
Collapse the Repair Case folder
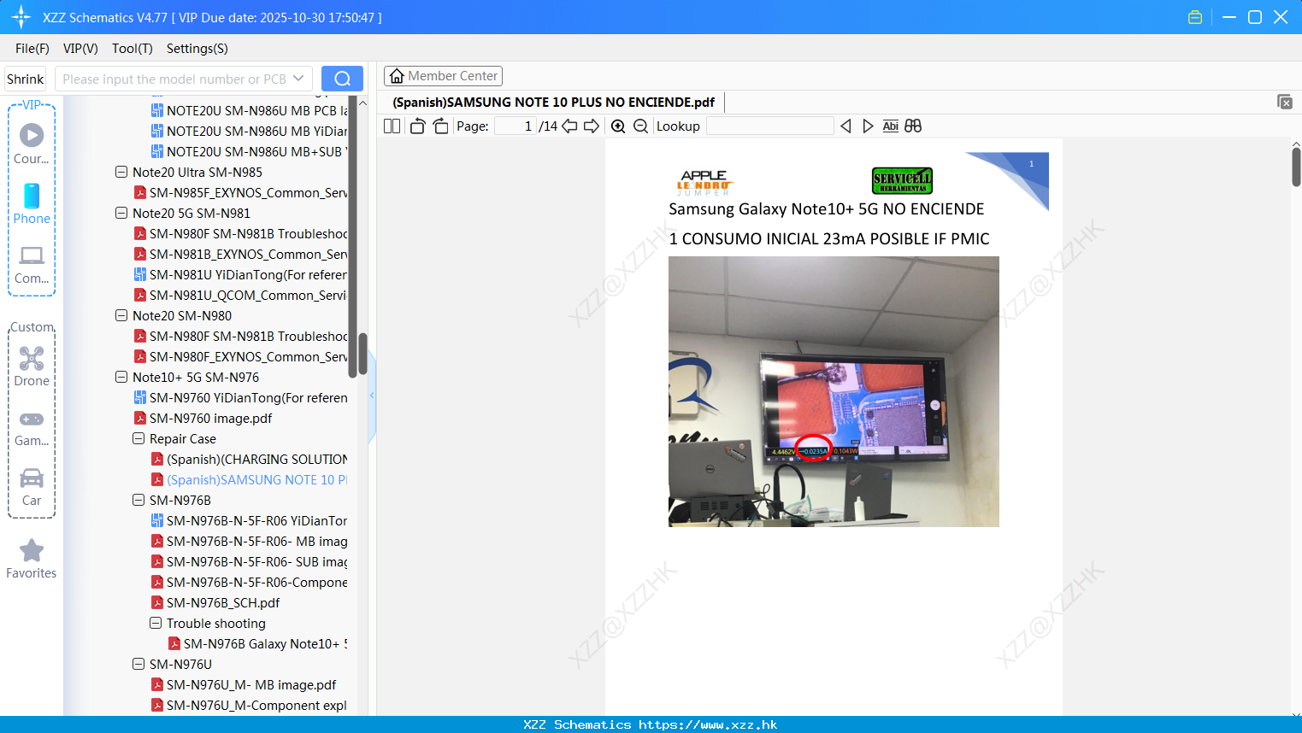(138, 438)
